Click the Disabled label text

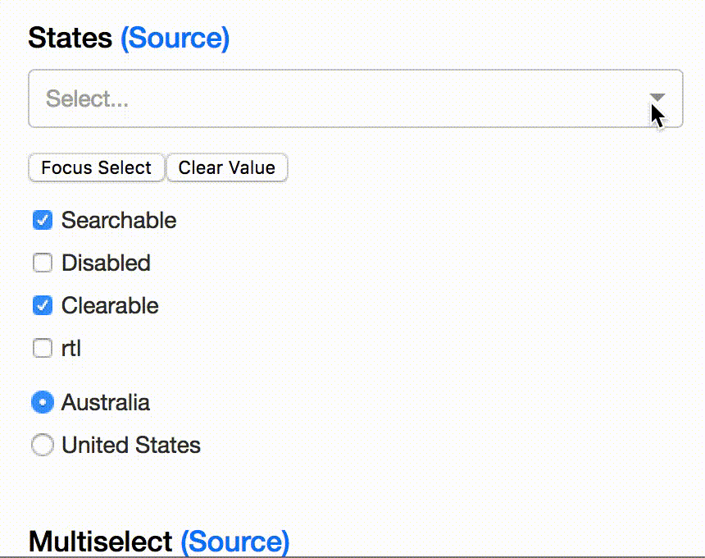(106, 263)
